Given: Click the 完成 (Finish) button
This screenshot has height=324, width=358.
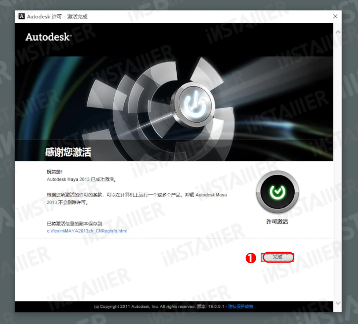Looking at the screenshot, I should coord(277,257).
